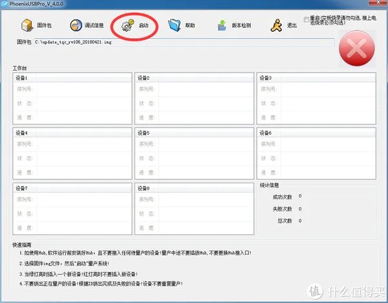Click the 序列号 row in 设备1
388x303 pixels.
click(72, 89)
